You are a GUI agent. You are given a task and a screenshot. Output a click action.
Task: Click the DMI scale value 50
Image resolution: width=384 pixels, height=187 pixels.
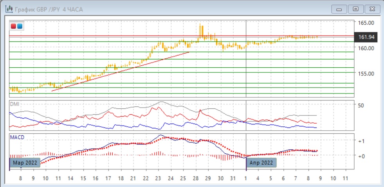(x=361, y=106)
